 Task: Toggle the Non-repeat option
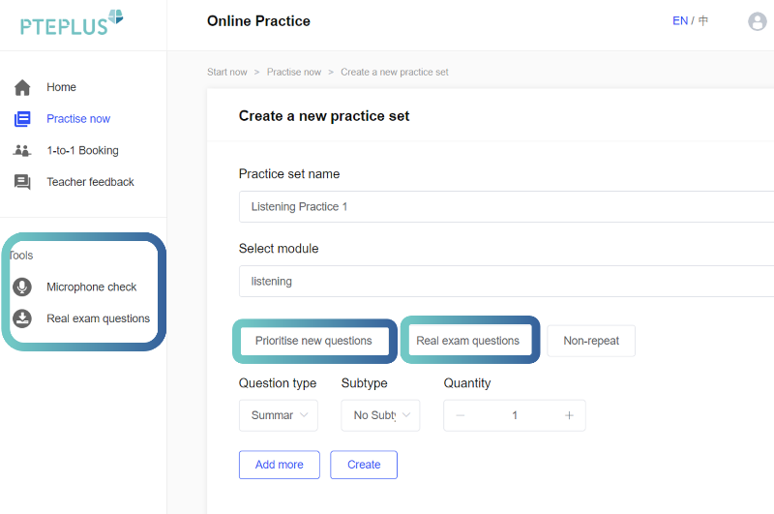pyautogui.click(x=591, y=341)
